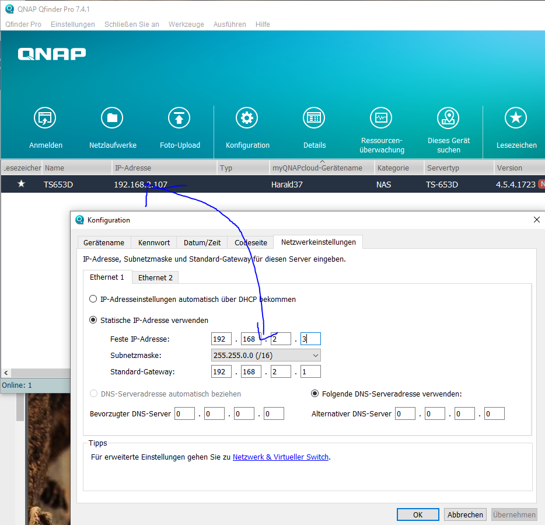Sort by the Servertyp column header
545x525 pixels.
point(459,168)
